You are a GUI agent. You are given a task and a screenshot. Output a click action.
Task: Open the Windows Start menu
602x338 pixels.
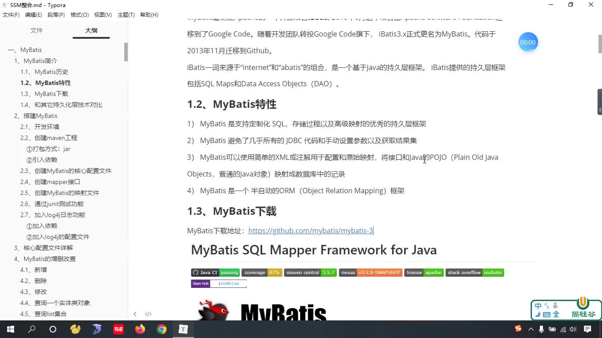click(11, 329)
